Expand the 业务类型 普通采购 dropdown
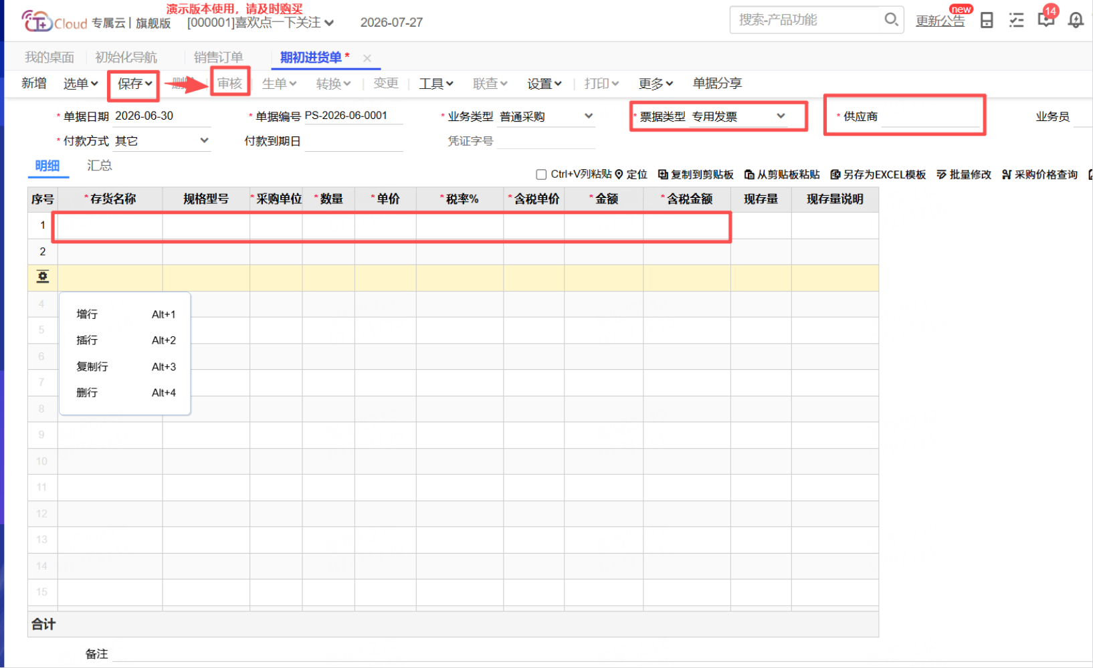 pyautogui.click(x=589, y=116)
